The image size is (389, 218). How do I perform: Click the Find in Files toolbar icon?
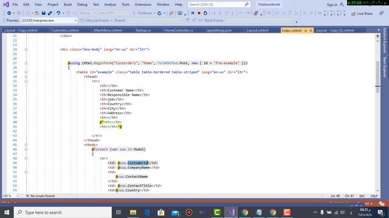[171, 13]
